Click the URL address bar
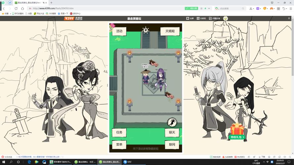This screenshot has height=165, width=294. tap(99, 8)
